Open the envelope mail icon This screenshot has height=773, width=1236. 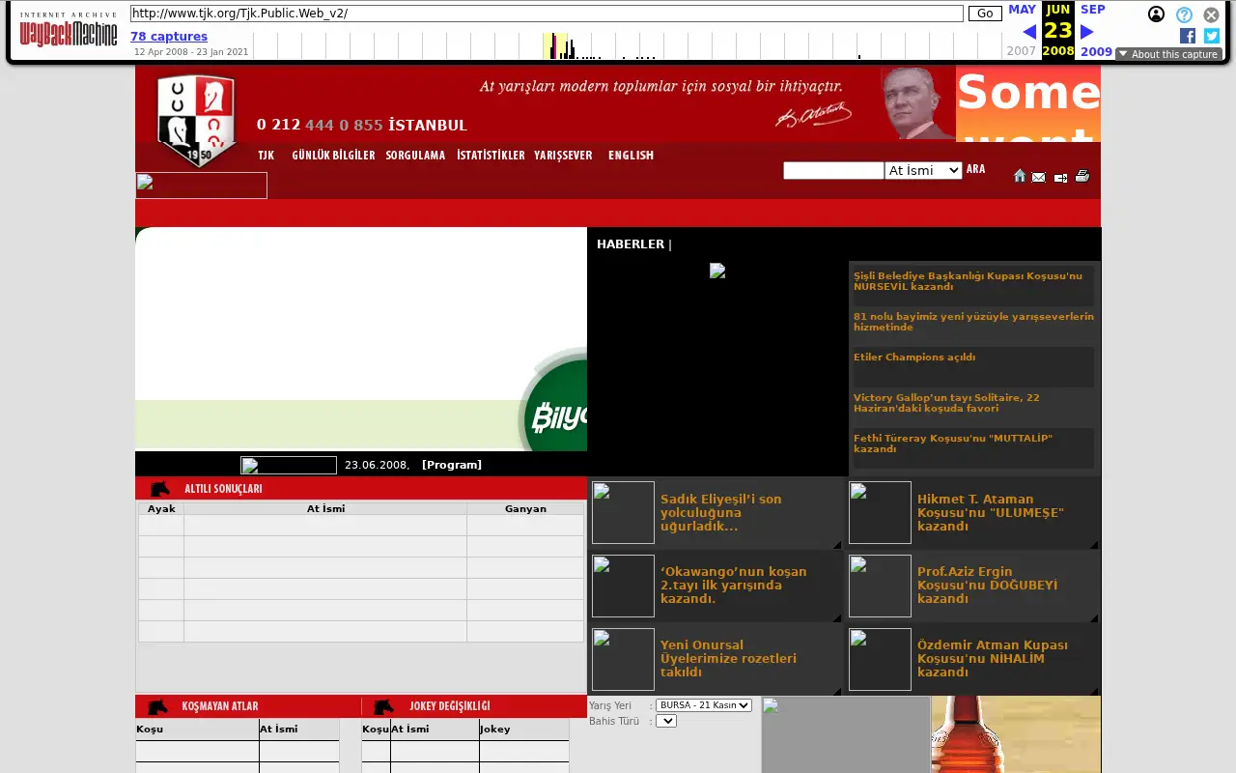pyautogui.click(x=1039, y=177)
